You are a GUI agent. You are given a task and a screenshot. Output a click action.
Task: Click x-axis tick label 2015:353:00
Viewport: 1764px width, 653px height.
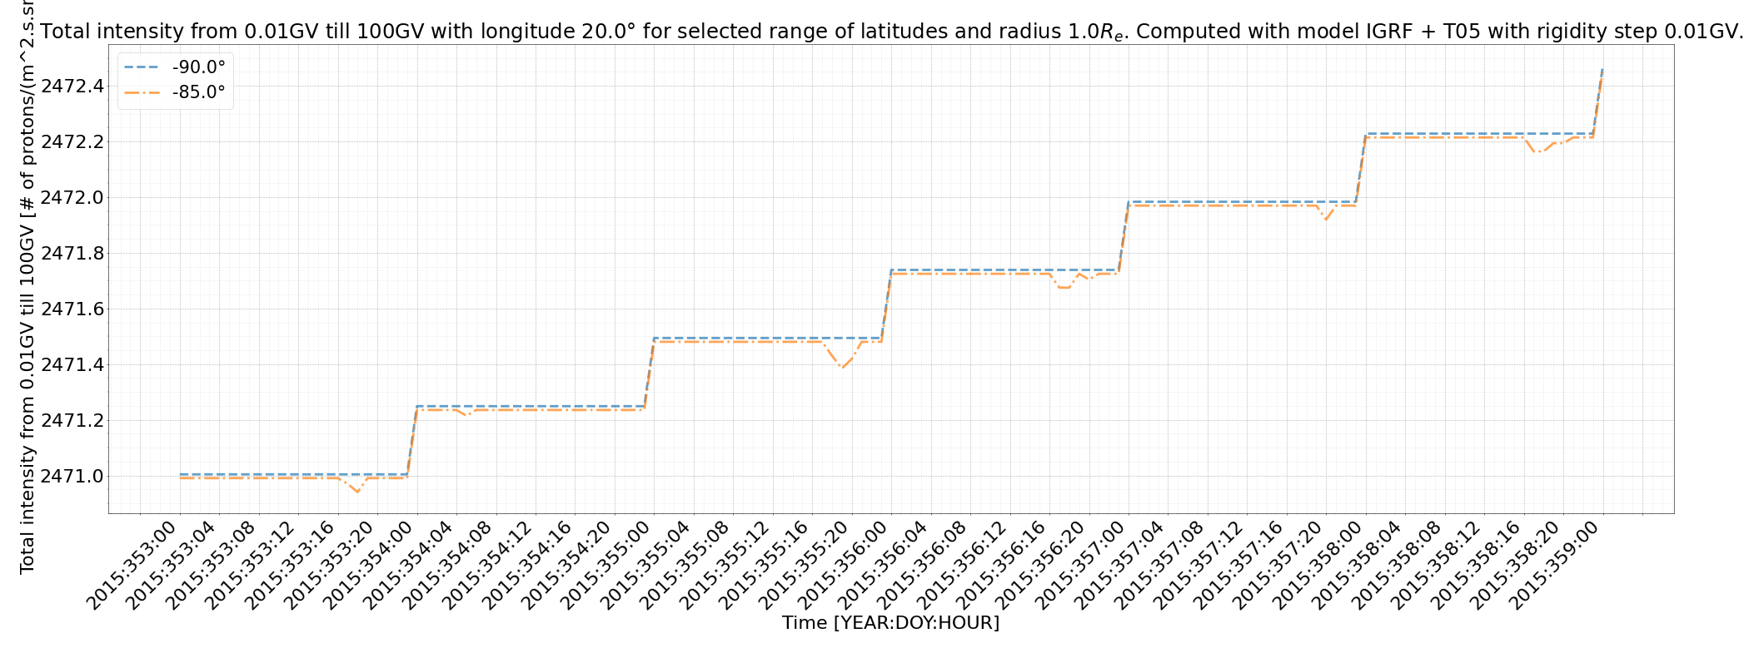(132, 566)
